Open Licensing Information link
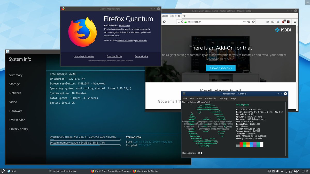 [84, 56]
